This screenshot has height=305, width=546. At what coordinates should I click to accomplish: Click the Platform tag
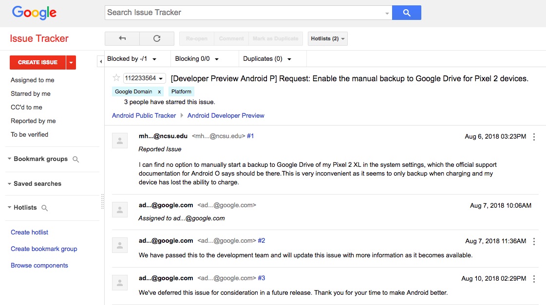click(x=181, y=91)
